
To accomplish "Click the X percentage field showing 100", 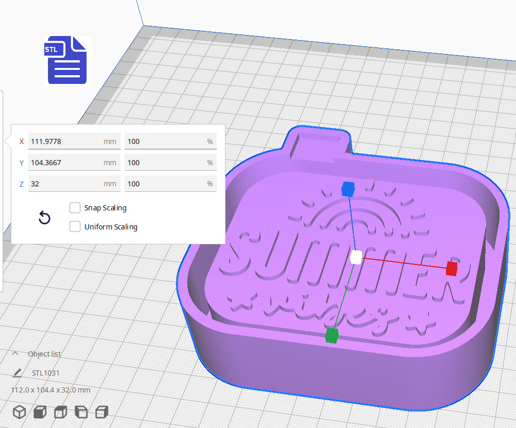I will click(170, 141).
